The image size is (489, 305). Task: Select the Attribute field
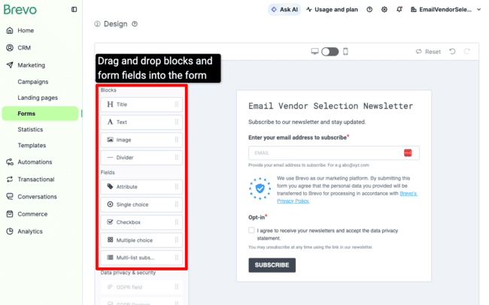141,187
